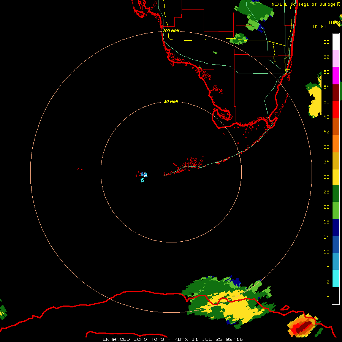The image size is (342, 342).
Task: Pick the navy blue legend band
Action: pyautogui.click(x=336, y=228)
